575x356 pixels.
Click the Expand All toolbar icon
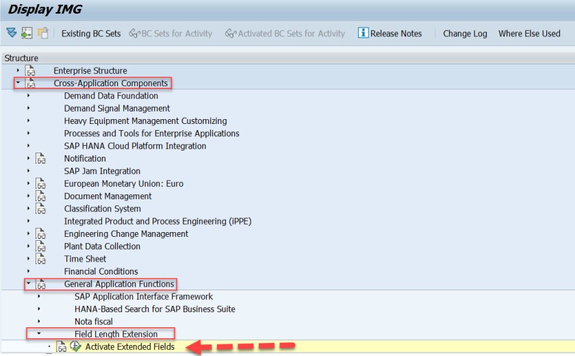tap(12, 33)
